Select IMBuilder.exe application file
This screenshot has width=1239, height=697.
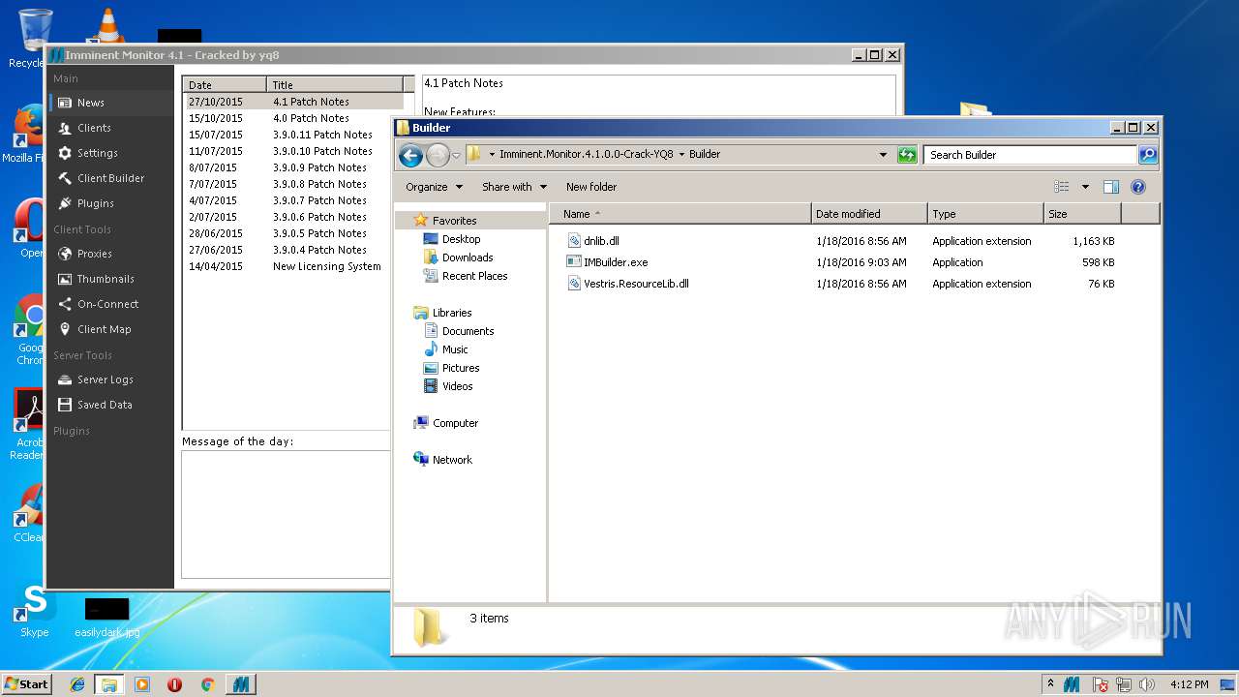point(616,262)
